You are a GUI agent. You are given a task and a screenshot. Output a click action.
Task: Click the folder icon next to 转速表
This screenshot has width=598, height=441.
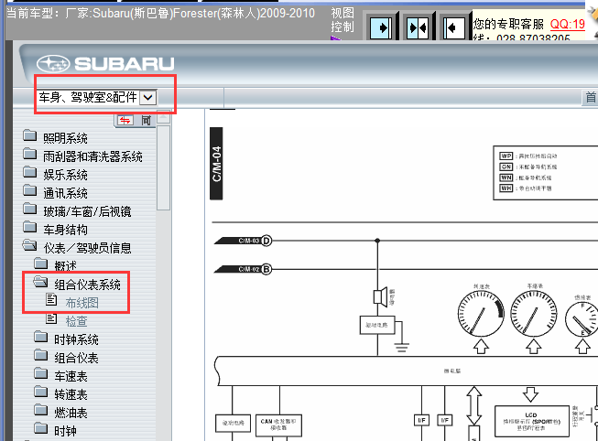(x=41, y=392)
